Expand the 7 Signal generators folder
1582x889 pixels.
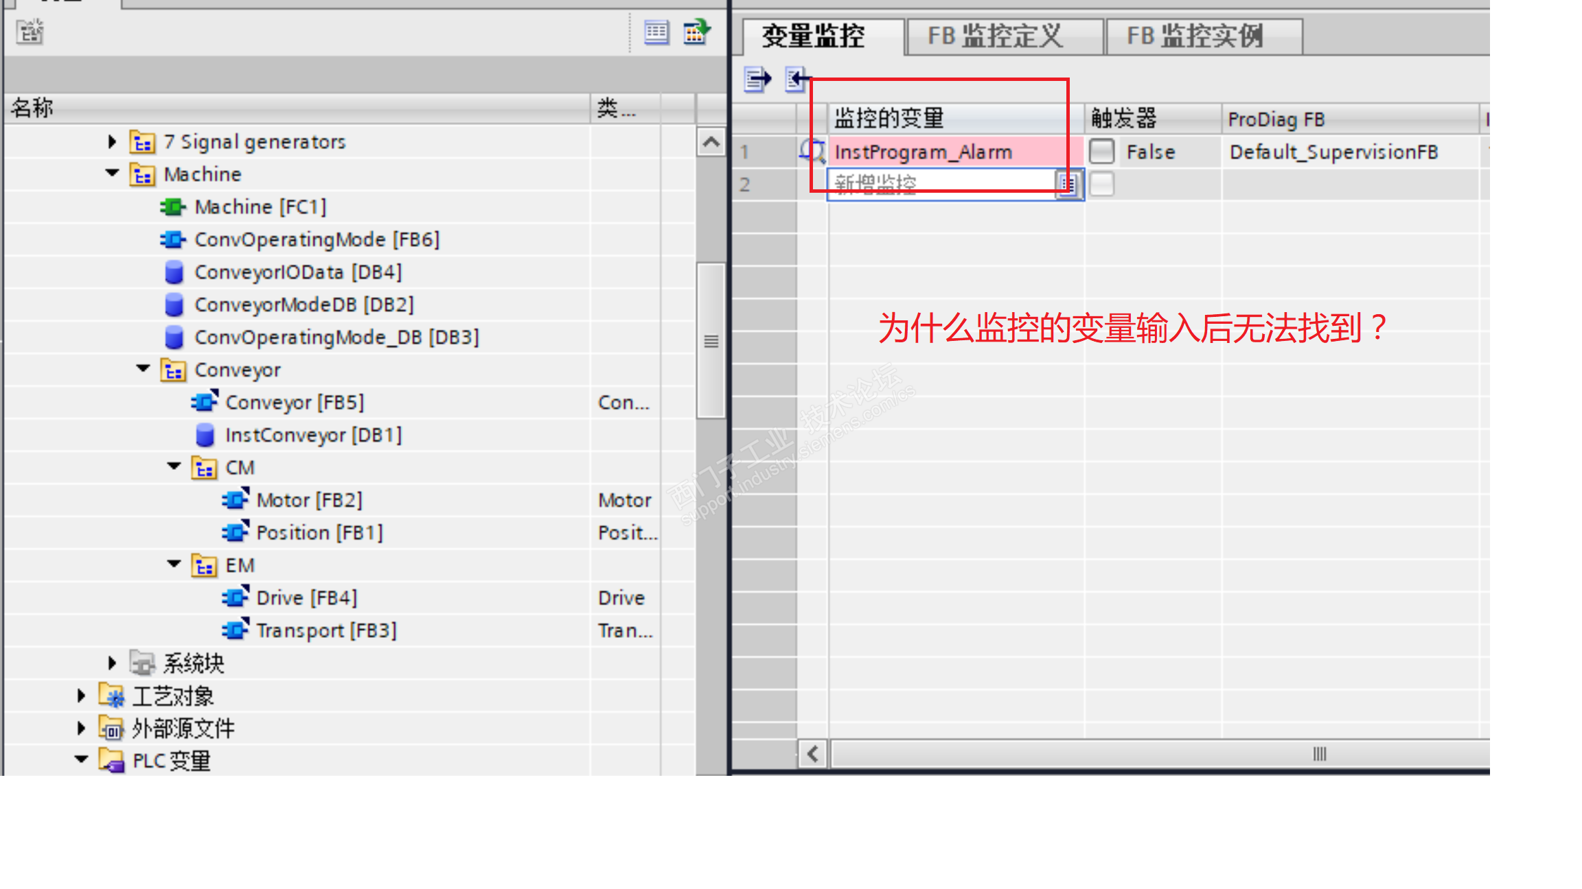tap(113, 141)
